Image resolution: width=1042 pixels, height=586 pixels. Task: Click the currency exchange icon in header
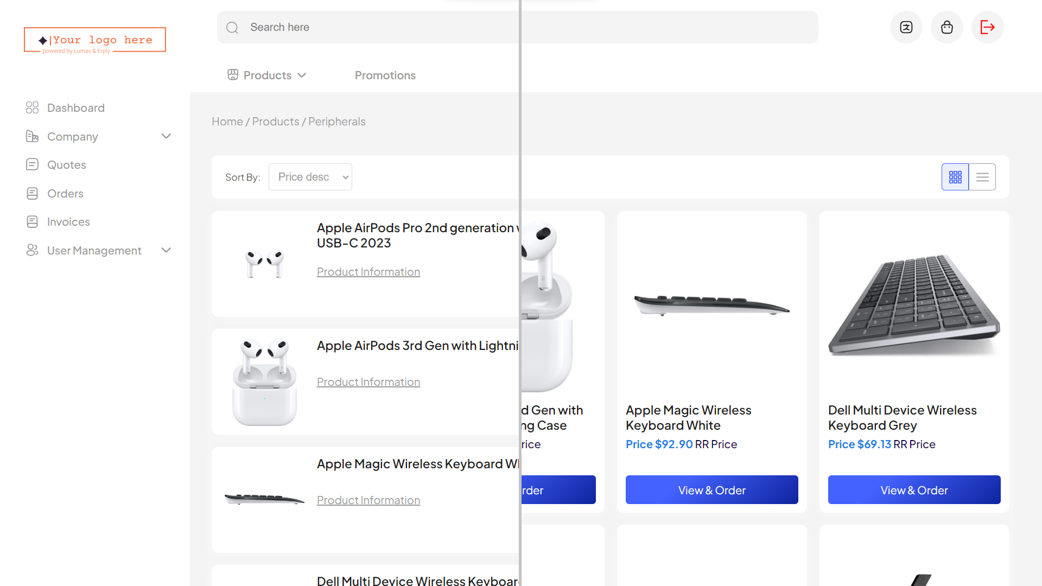coord(906,27)
